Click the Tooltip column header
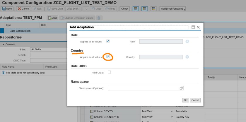This screenshot has width=246, height=122. [222, 77]
